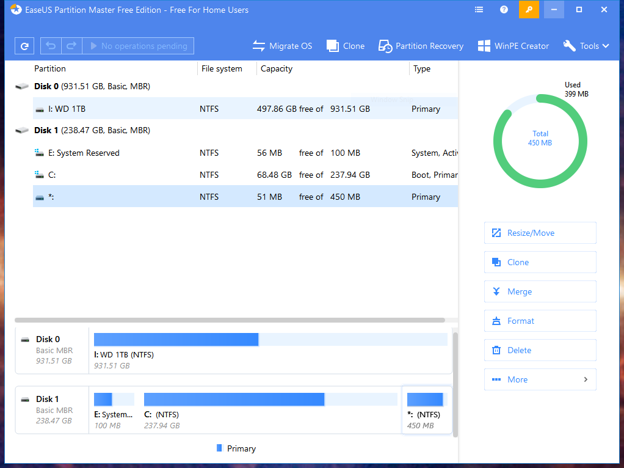This screenshot has width=624, height=468.
Task: Click the *: partition drive icon
Action: click(40, 197)
